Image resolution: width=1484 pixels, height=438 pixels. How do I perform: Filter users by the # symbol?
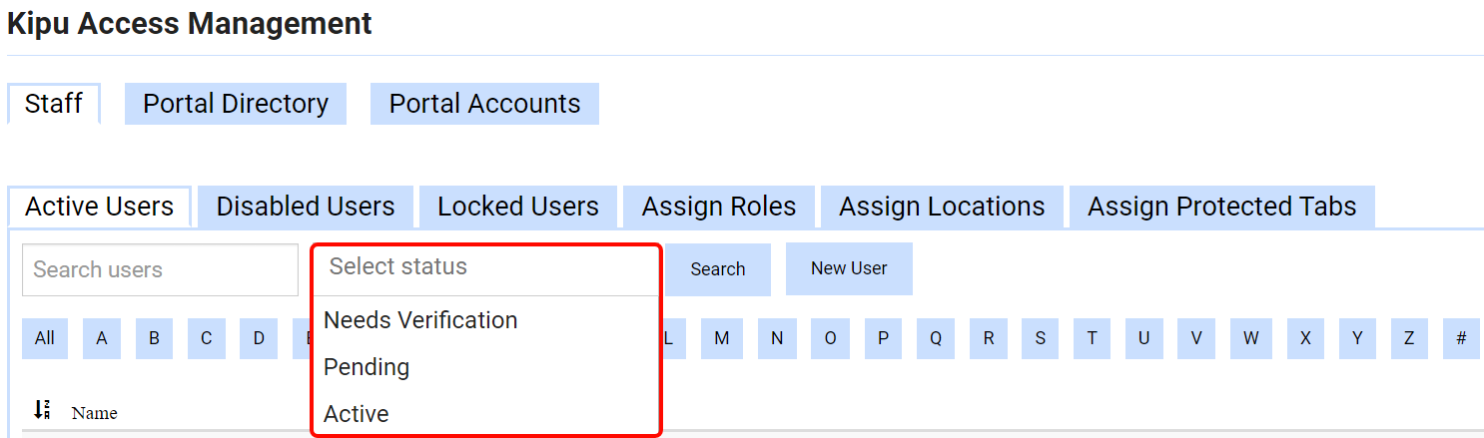coord(1461,338)
